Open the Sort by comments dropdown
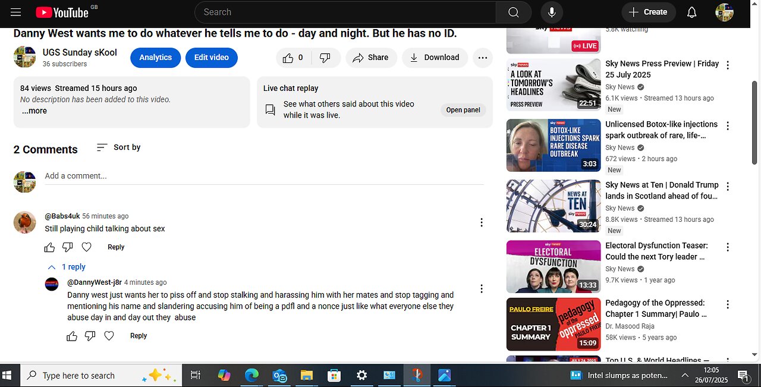The image size is (761, 387). coord(118,147)
